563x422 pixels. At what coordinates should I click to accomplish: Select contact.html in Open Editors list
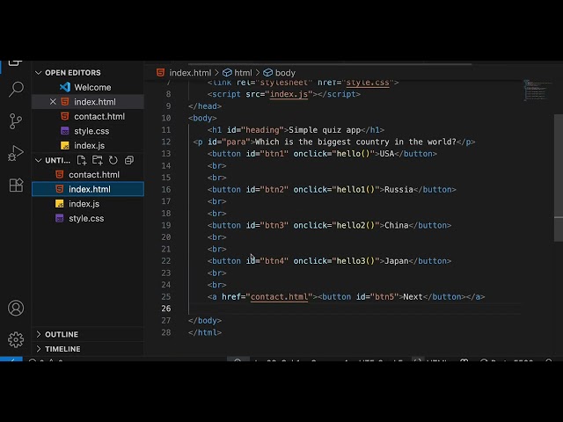point(88,117)
